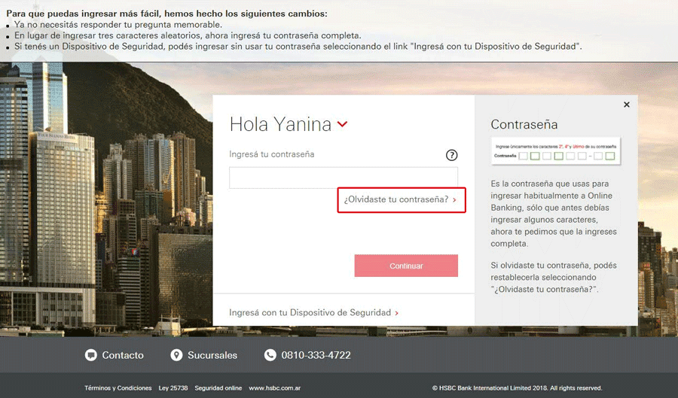Open the Seguridad online link
The image size is (678, 398).
(218, 388)
